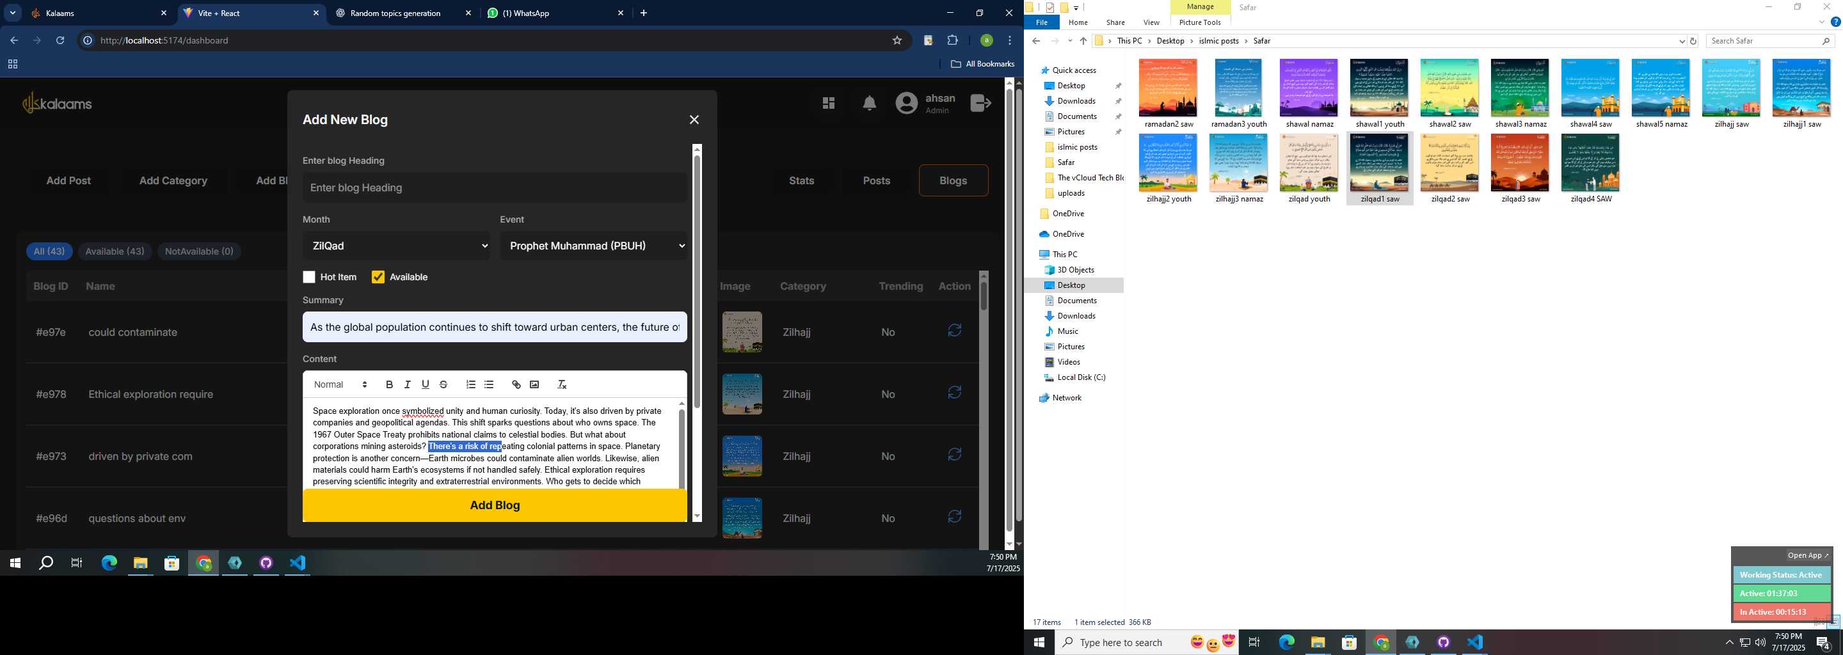Open the dashboard grid icon
The height and width of the screenshot is (655, 1843).
tap(829, 104)
